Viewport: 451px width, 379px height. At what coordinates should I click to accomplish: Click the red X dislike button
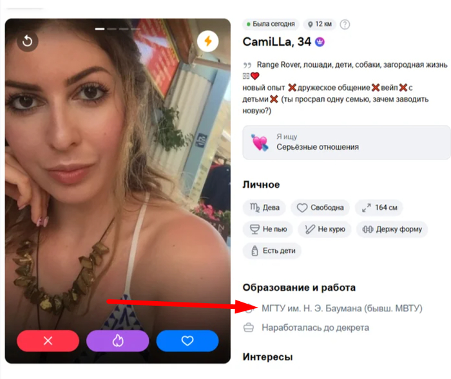tap(48, 341)
